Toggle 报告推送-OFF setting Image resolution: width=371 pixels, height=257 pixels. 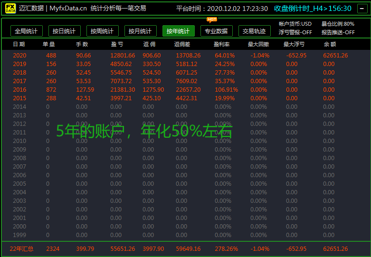338,32
